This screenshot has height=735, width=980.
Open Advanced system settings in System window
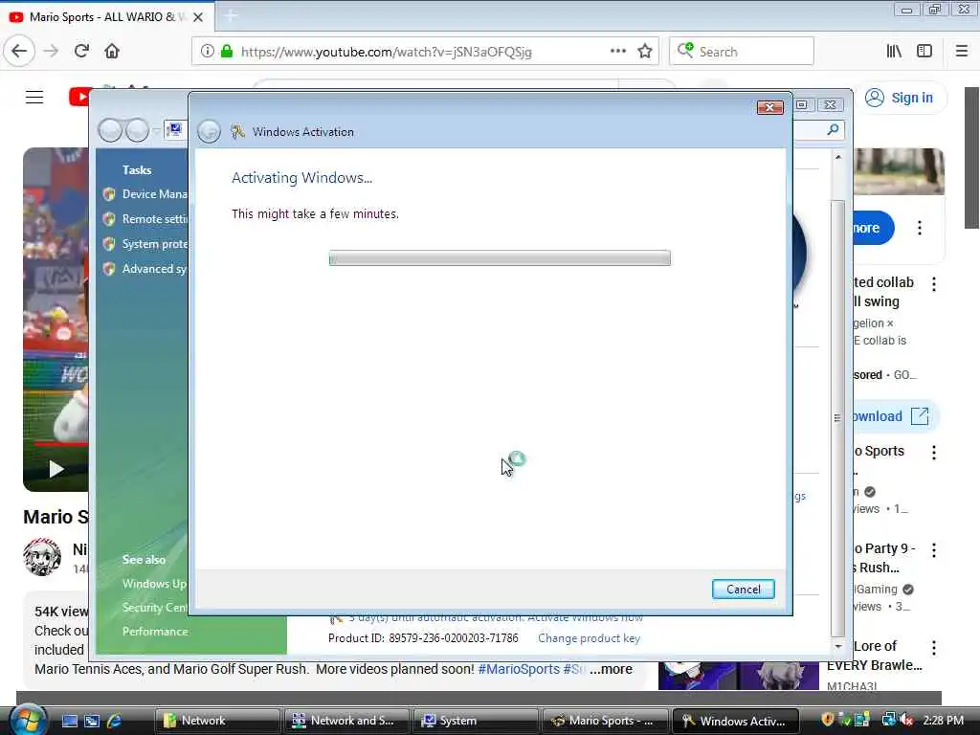tap(154, 269)
